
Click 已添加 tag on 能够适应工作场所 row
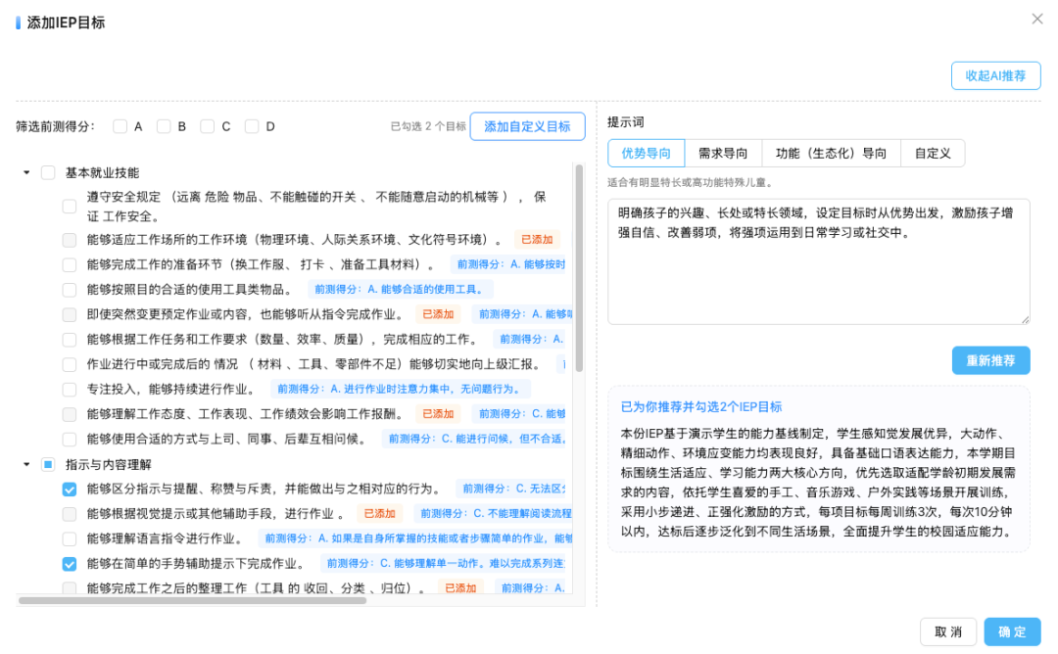coord(537,239)
